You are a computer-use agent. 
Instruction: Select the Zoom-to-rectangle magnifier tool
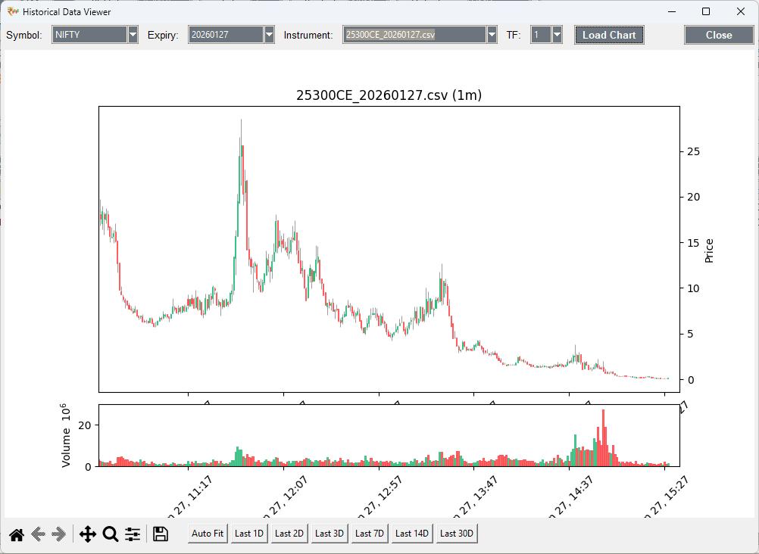(x=110, y=534)
